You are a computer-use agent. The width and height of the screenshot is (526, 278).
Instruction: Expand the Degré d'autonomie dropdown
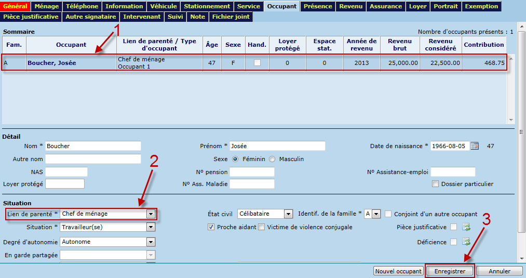pos(151,242)
